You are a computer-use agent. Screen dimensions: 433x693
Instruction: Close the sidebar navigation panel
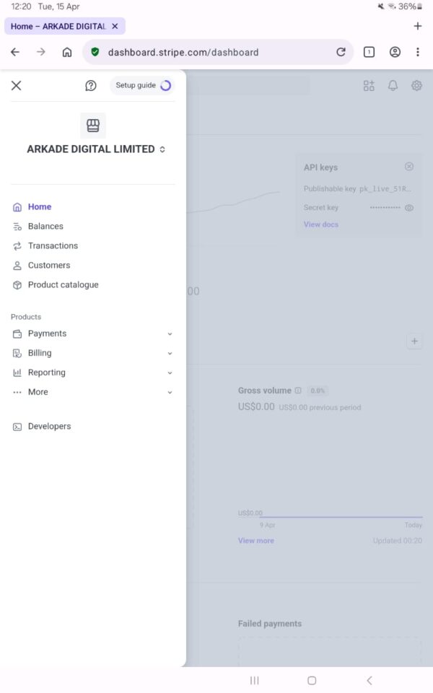16,85
